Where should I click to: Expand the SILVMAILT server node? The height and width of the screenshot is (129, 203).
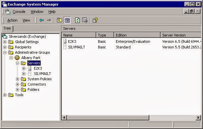point(24,74)
